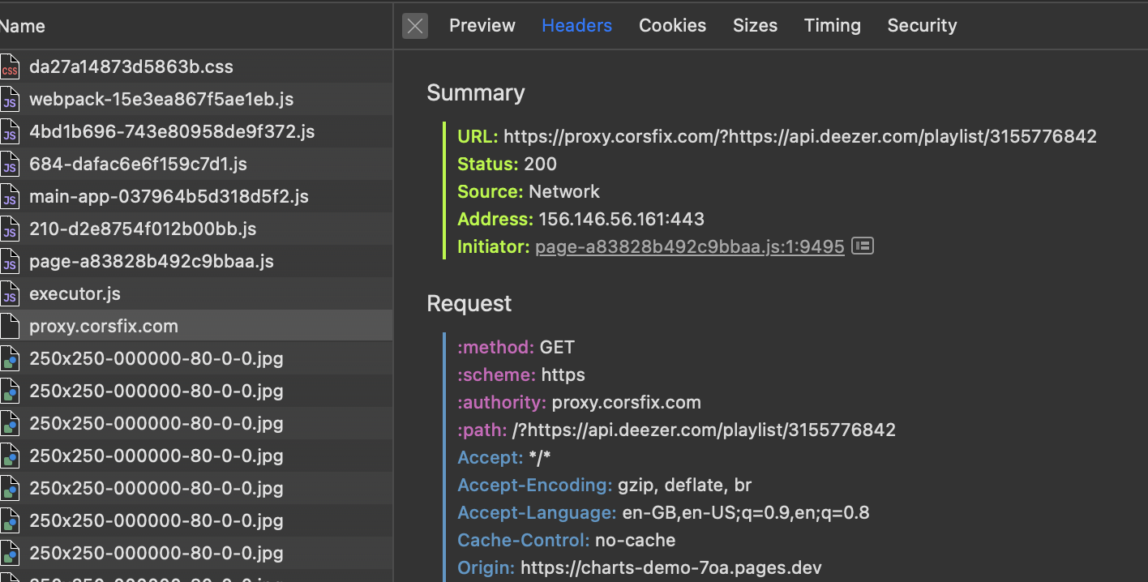Click JS icon beside main-app-037964b5d318d5f2.js
The height and width of the screenshot is (582, 1148).
click(x=10, y=197)
